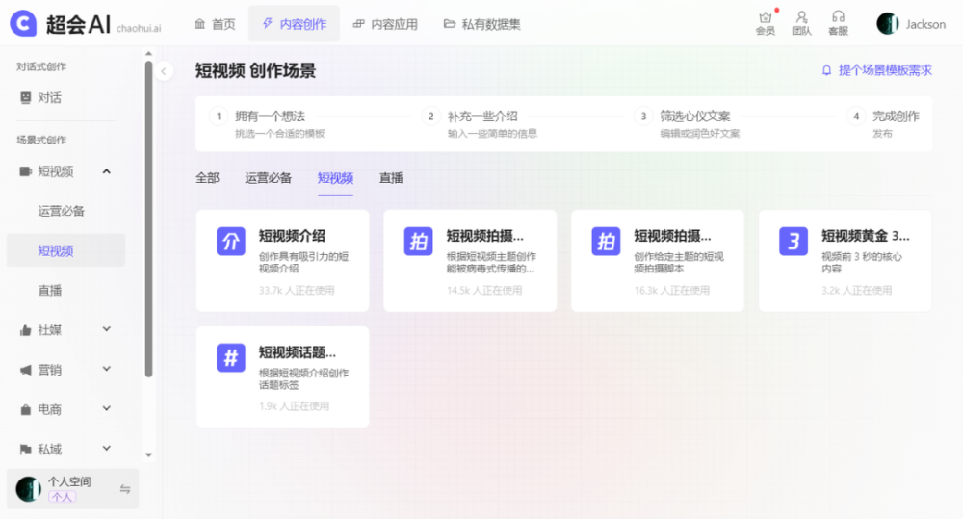
Task: Click the 营销 megaphone icon
Action: click(x=25, y=370)
